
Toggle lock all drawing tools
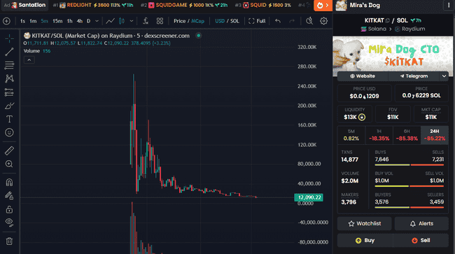point(9,209)
